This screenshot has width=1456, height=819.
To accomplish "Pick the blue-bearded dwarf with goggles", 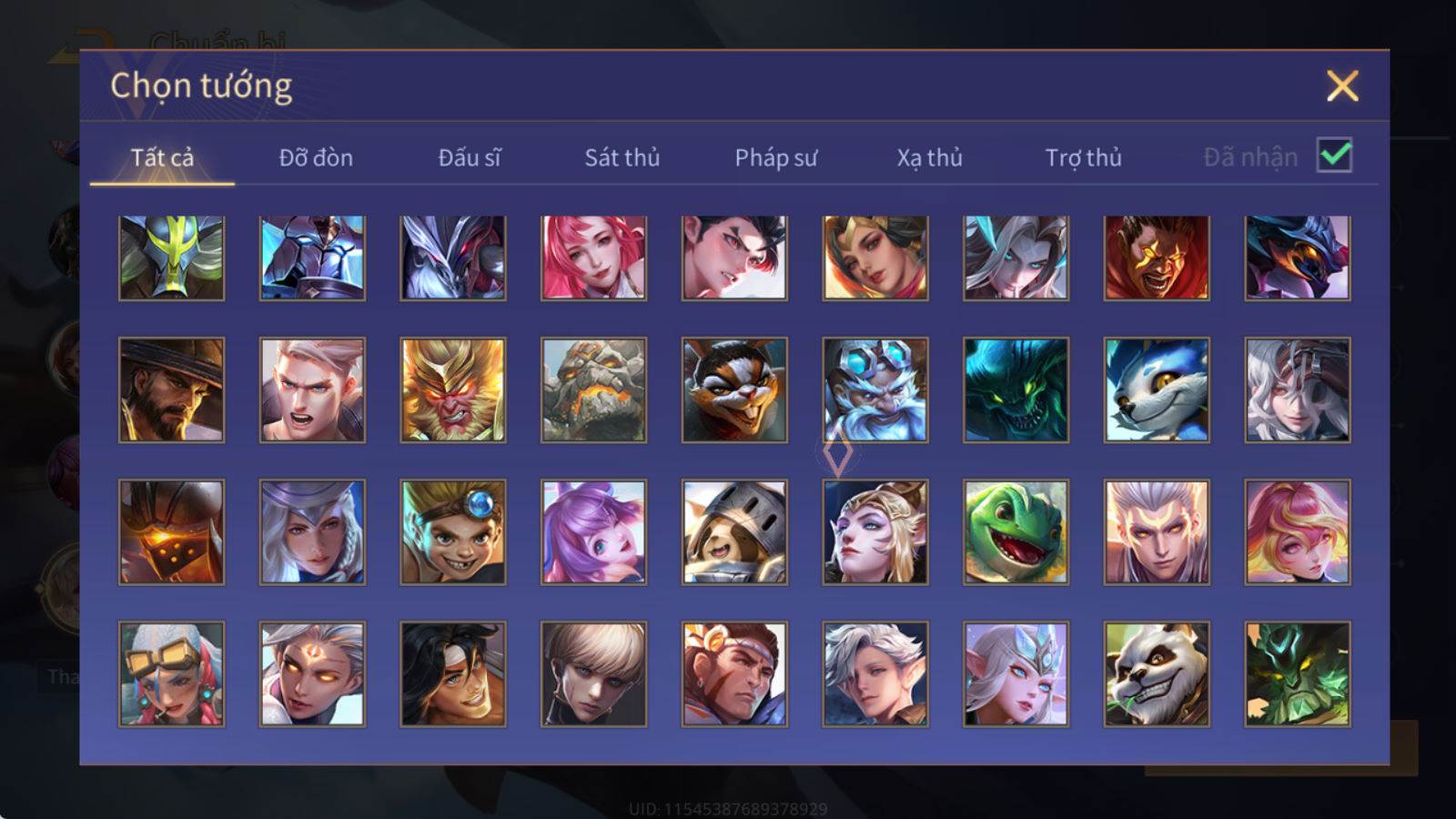I will [875, 390].
